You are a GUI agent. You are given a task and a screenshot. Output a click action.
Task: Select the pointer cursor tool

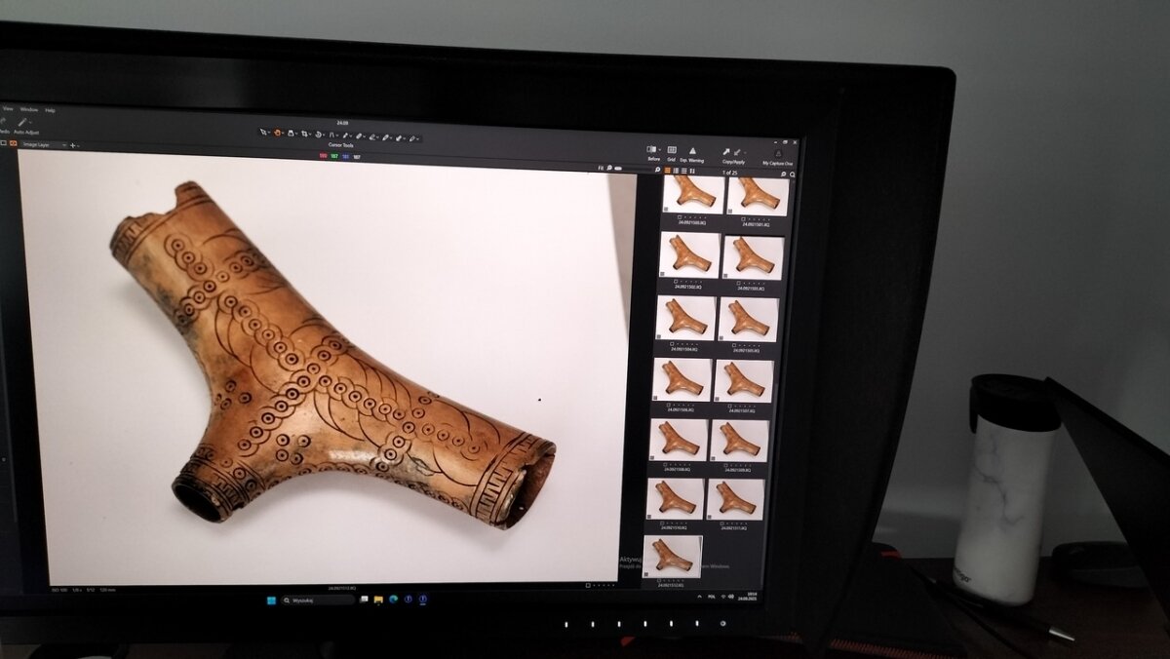pos(263,133)
